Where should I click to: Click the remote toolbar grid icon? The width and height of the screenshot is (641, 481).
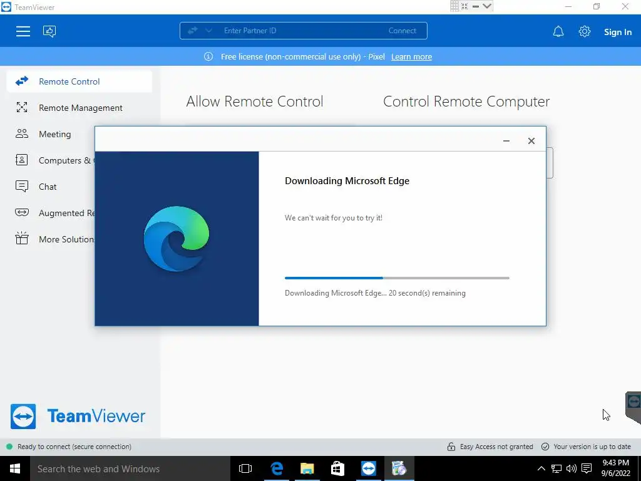[454, 6]
